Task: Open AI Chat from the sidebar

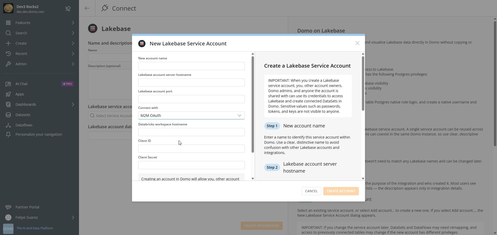Action: [x=39, y=84]
